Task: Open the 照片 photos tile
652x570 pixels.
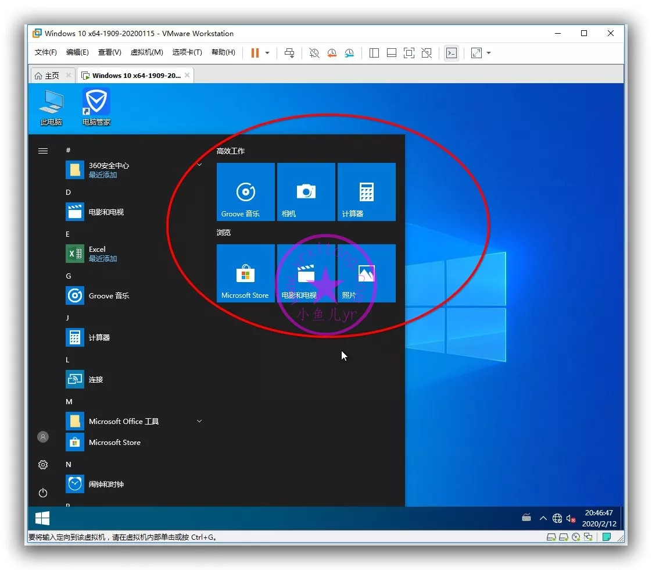Action: (x=367, y=273)
